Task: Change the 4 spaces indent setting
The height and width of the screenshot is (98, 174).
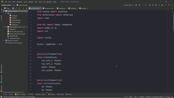Action: 141,97
